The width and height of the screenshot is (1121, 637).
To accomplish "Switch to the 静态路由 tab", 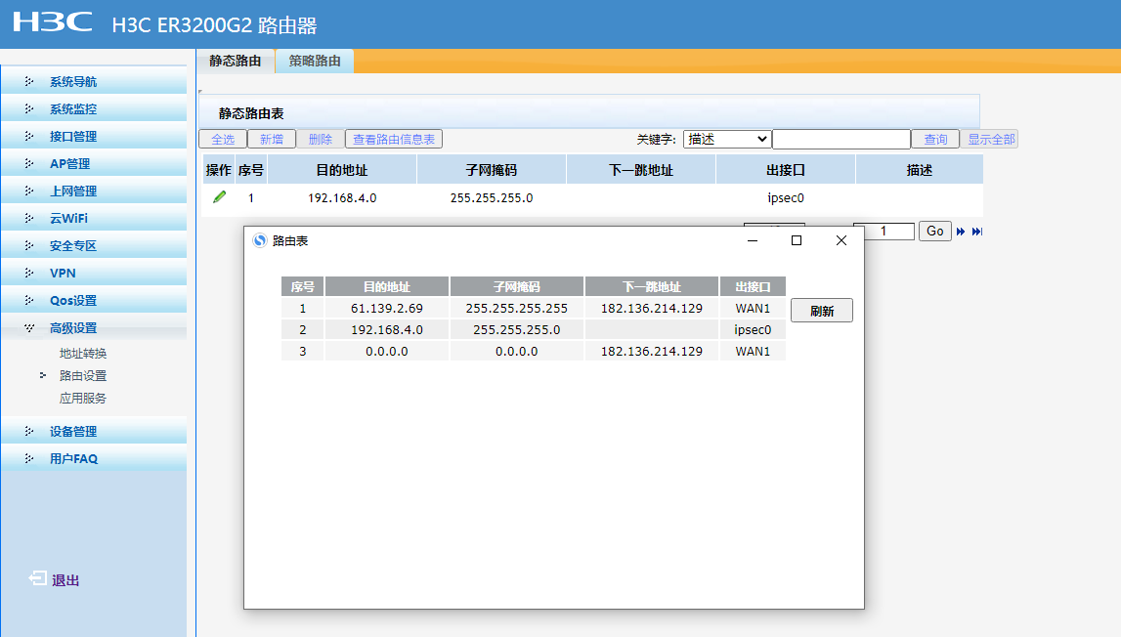I will (x=236, y=61).
